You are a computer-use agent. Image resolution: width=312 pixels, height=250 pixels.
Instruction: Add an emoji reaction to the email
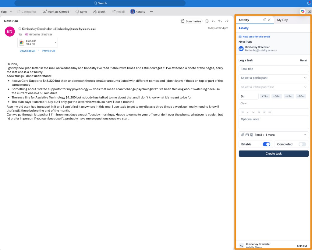click(x=207, y=21)
